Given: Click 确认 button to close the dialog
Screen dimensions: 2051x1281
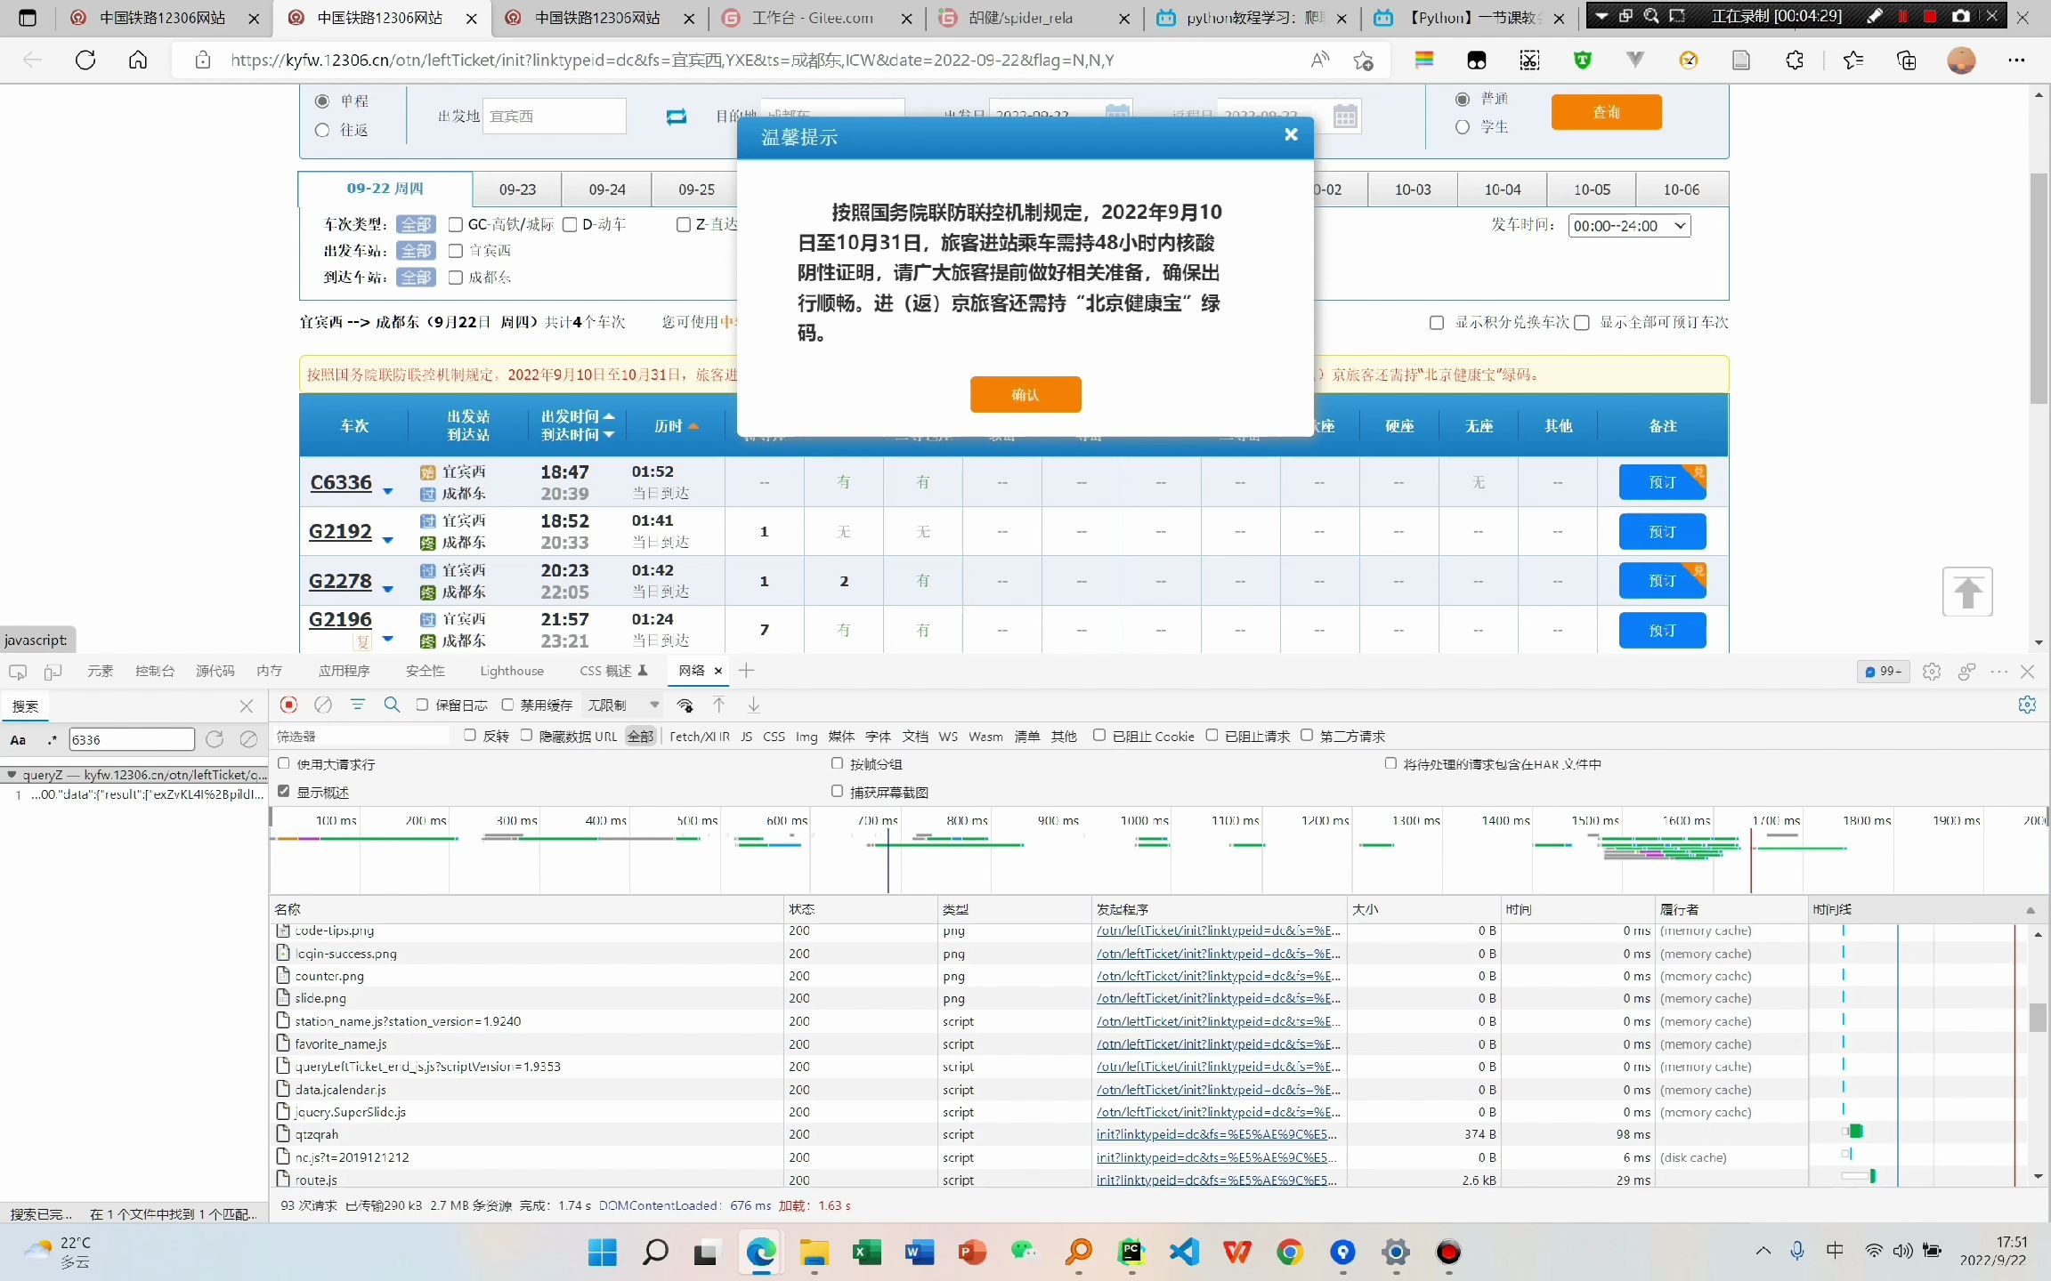Looking at the screenshot, I should (x=1025, y=392).
